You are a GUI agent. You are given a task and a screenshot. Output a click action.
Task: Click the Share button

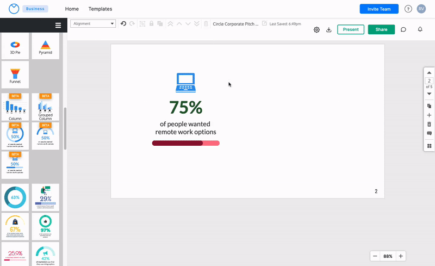381,30
